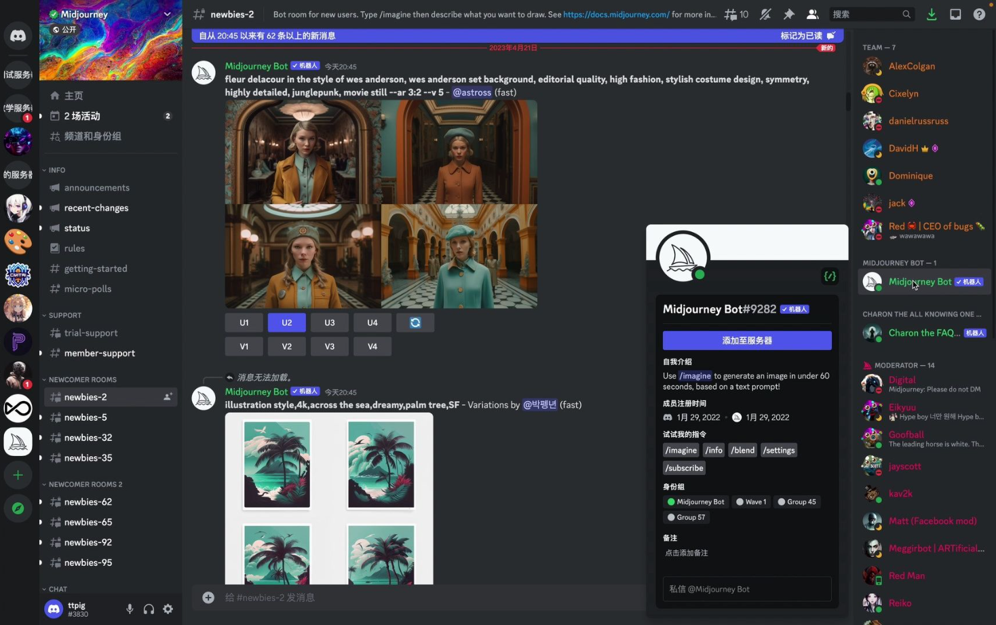Open the announcements channel

pos(111,188)
